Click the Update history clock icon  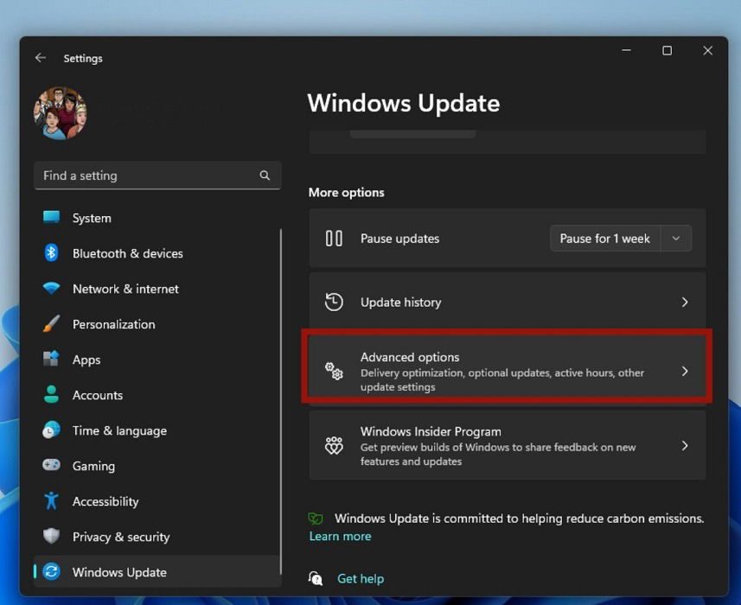point(334,302)
